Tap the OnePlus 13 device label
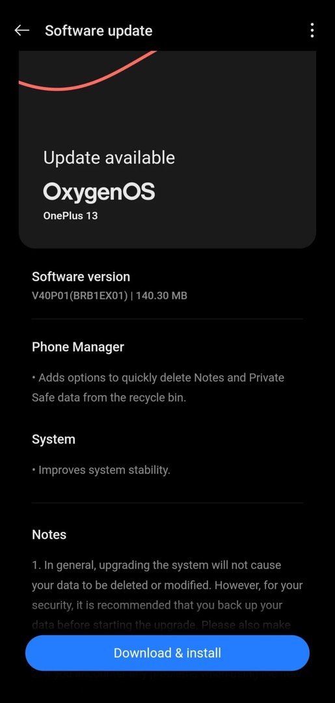 (x=70, y=215)
